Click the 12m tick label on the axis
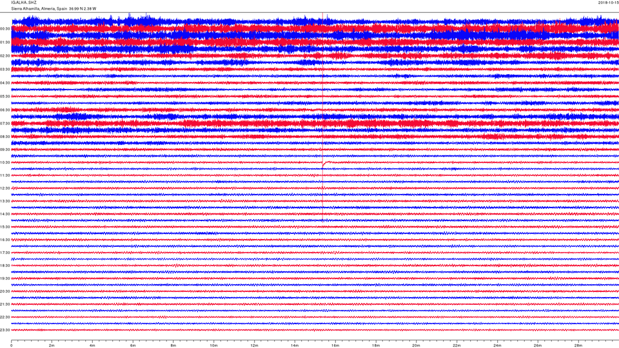 pyautogui.click(x=254, y=345)
